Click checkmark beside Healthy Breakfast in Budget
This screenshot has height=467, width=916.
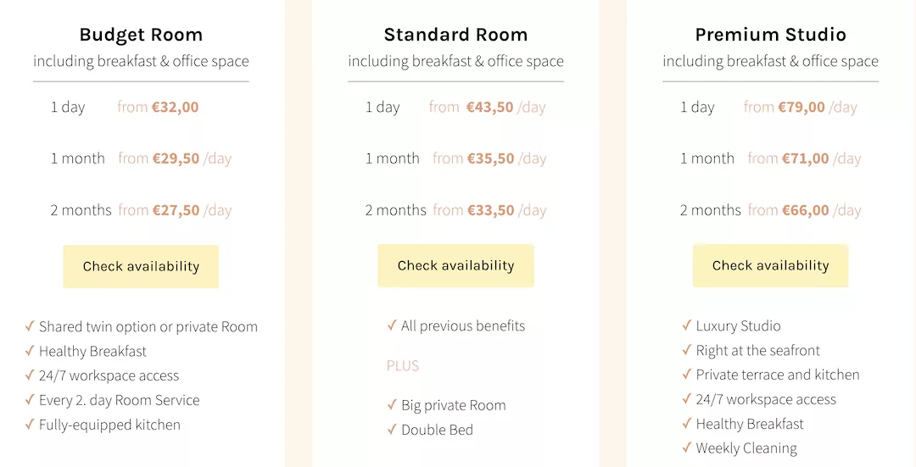[30, 351]
